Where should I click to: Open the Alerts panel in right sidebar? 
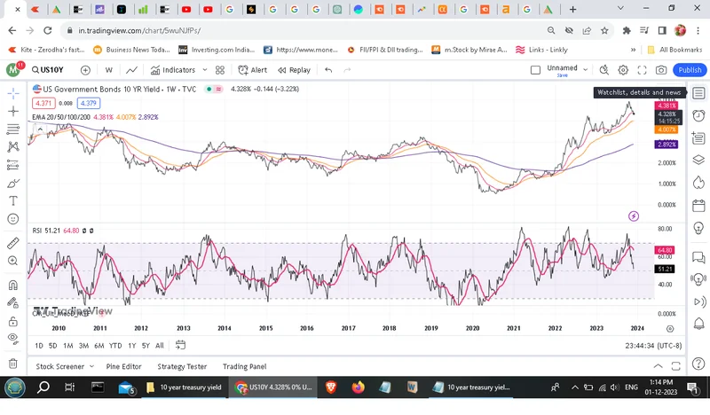(698, 115)
